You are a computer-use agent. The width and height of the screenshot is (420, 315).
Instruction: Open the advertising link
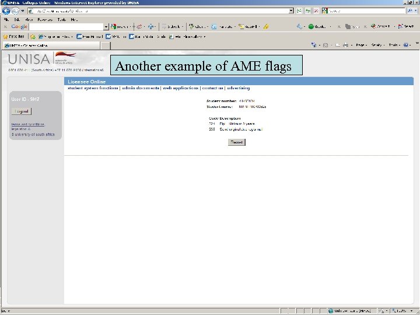[x=239, y=88]
